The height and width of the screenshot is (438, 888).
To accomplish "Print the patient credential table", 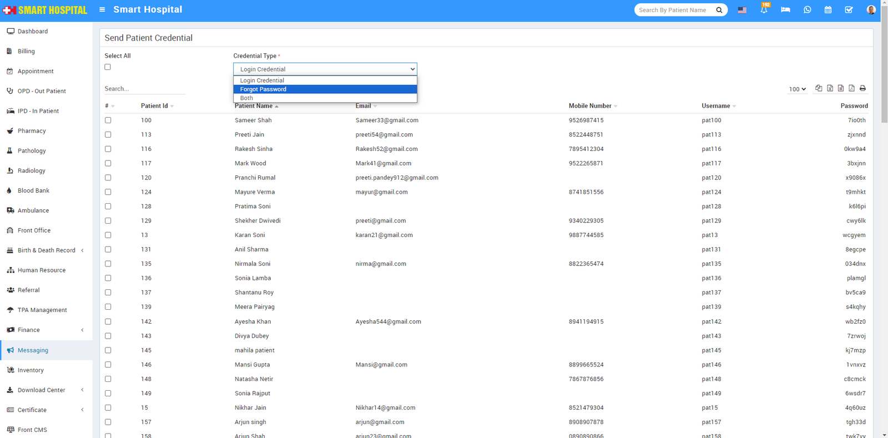I will [x=862, y=88].
